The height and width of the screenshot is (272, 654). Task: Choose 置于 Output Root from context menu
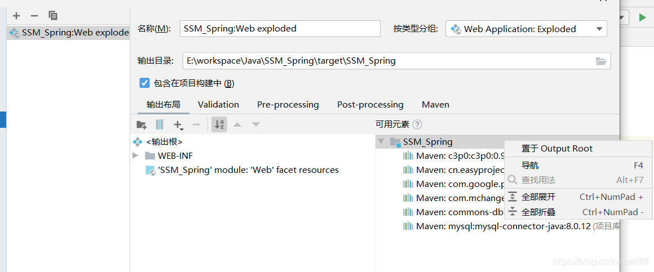(x=578, y=149)
